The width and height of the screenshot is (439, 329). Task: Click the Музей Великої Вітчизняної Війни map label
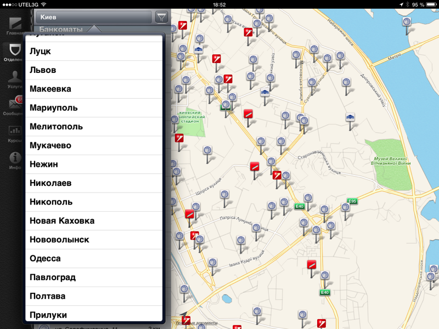pos(391,160)
